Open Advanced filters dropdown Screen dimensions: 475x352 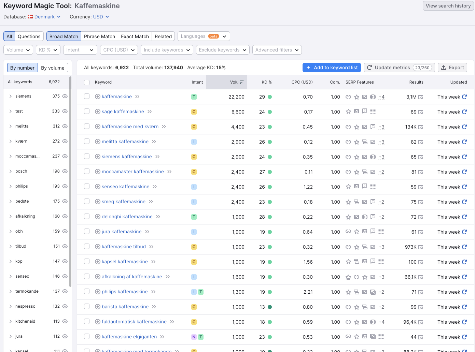pos(277,50)
